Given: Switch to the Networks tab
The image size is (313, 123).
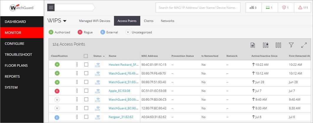Looking at the screenshot, I should click(167, 21).
